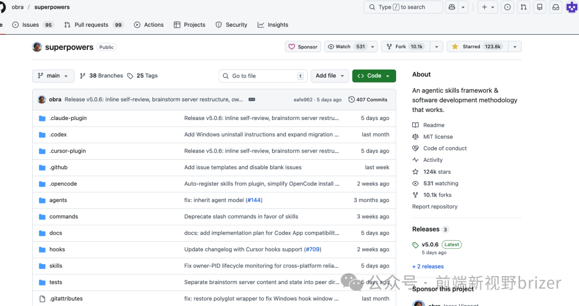Open the .codex folder
579x306 pixels.
coord(58,135)
